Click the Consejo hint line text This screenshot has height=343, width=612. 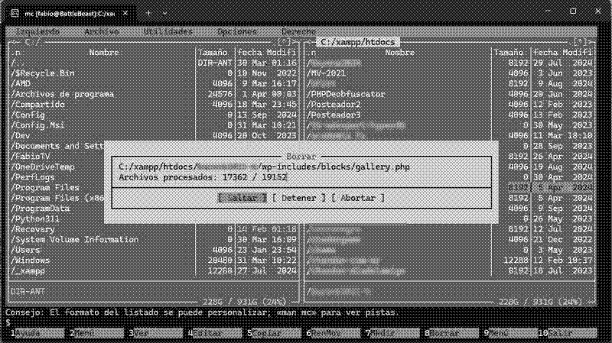[x=203, y=312]
